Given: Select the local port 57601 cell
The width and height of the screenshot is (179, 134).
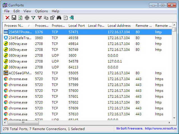Looking at the screenshot, I should [73, 97].
